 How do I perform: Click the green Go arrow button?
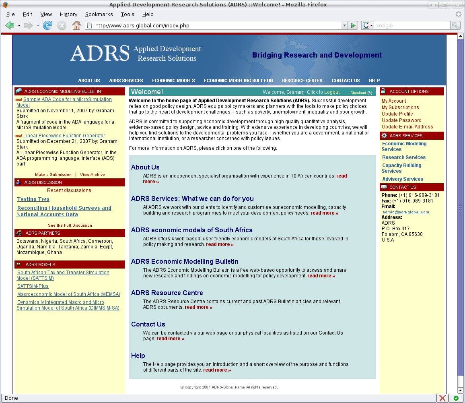[x=353, y=26]
